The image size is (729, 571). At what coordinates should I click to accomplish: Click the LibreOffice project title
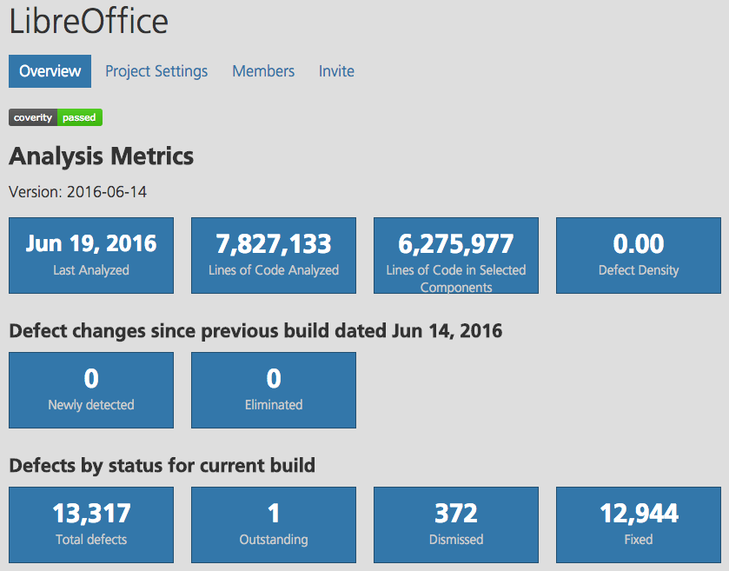click(x=89, y=22)
